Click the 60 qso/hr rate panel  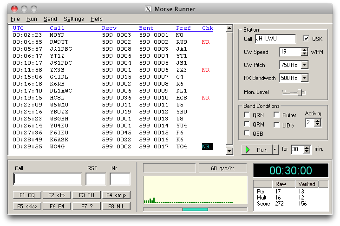click(x=222, y=168)
